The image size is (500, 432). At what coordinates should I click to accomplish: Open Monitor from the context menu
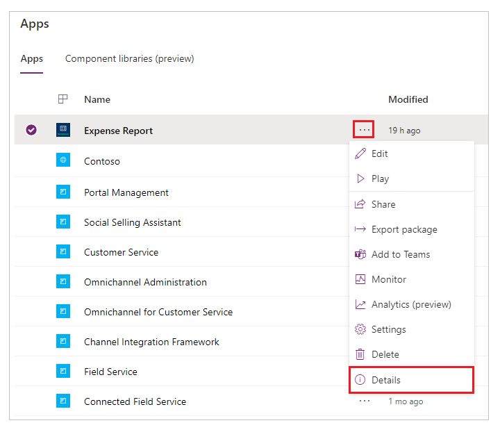click(411, 279)
